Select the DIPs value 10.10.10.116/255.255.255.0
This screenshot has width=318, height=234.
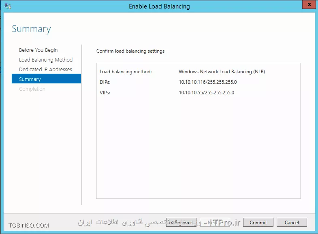point(208,82)
